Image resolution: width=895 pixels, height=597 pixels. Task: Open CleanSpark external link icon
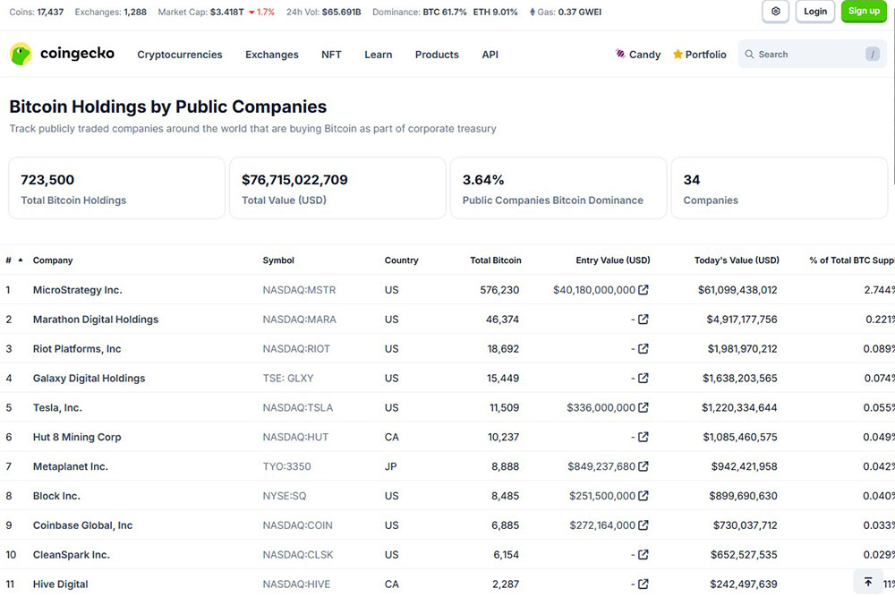point(644,555)
